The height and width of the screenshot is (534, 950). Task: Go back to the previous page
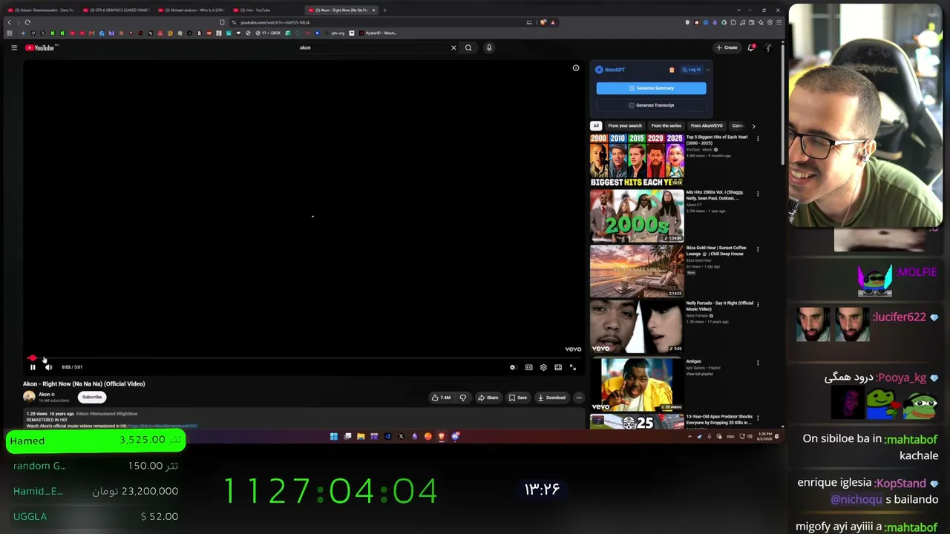tap(9, 22)
